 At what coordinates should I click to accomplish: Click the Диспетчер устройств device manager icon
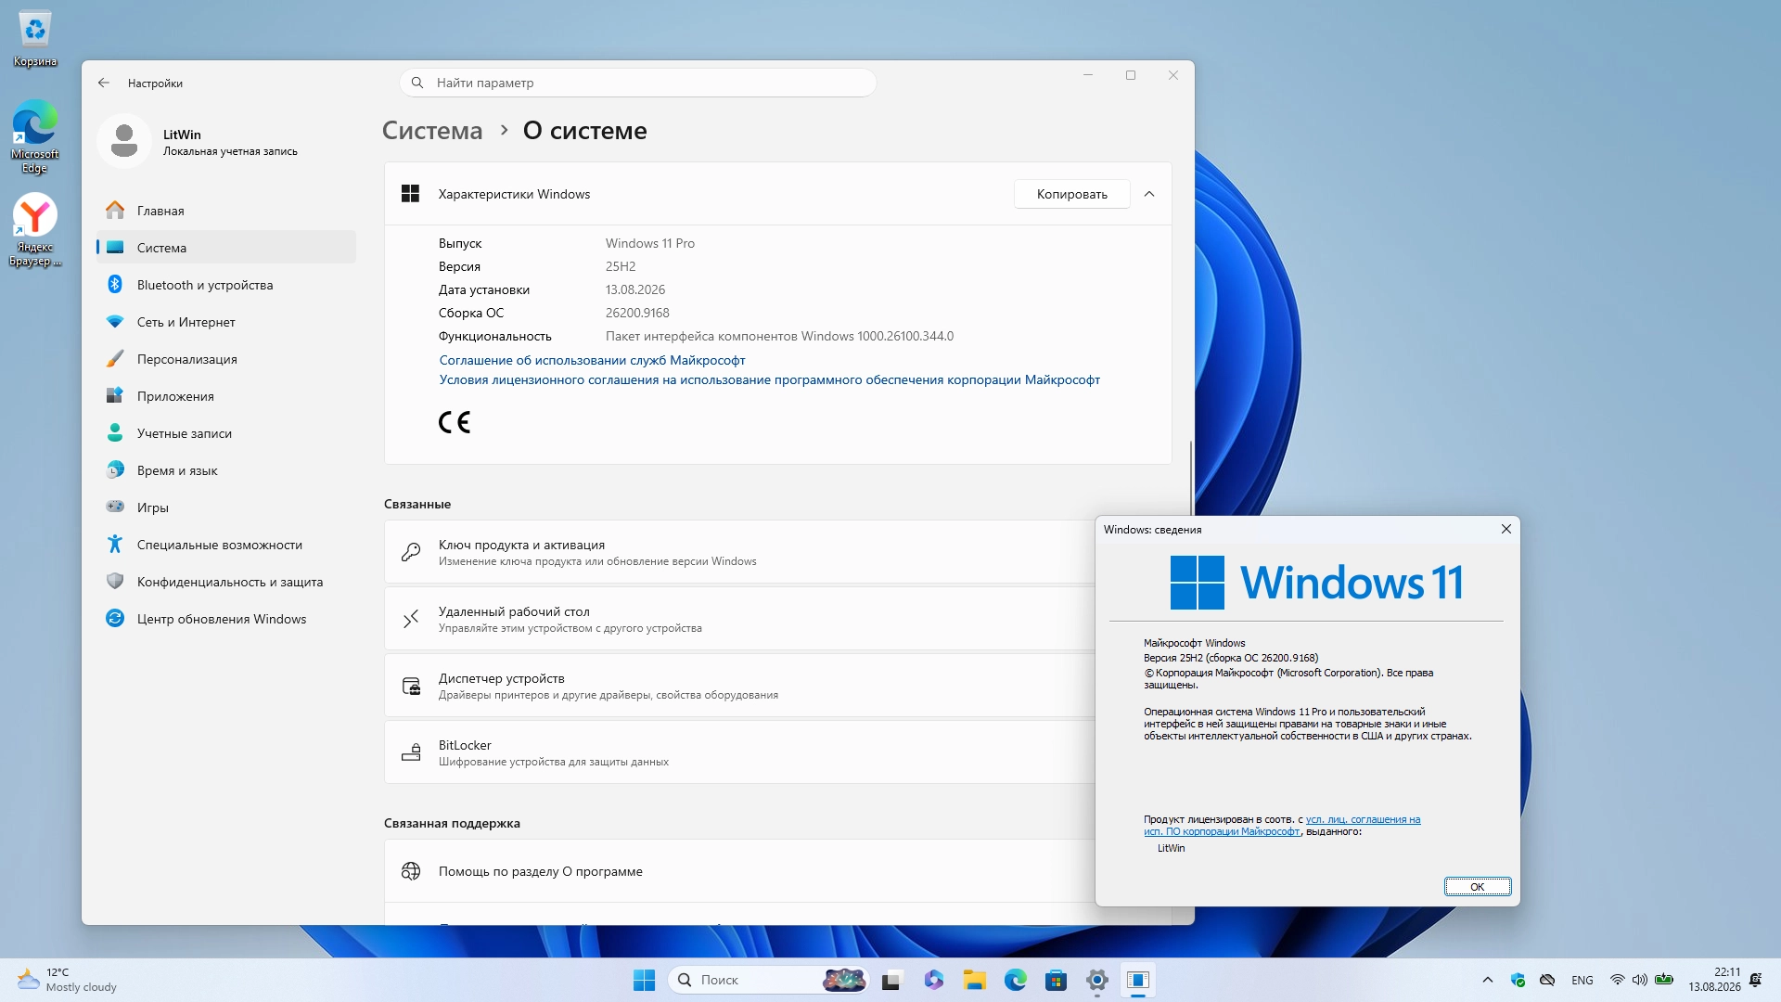click(411, 686)
